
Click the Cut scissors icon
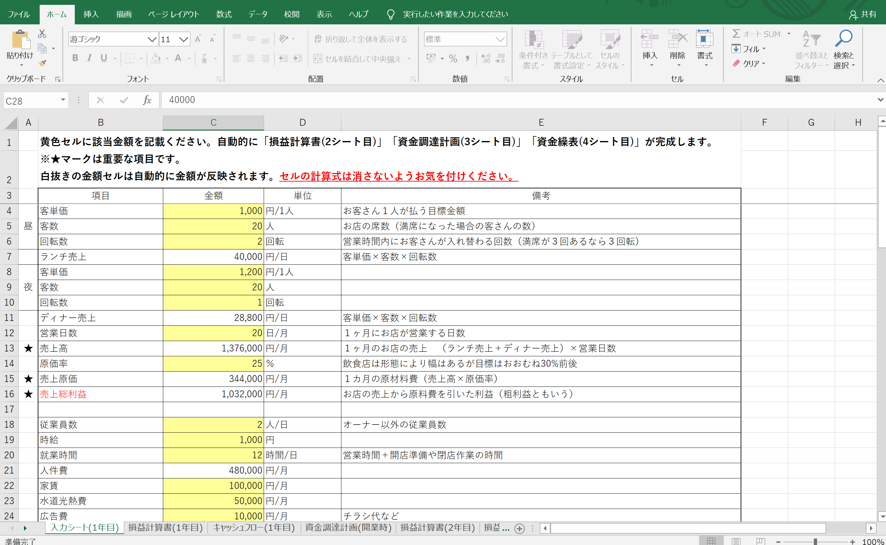coord(42,34)
